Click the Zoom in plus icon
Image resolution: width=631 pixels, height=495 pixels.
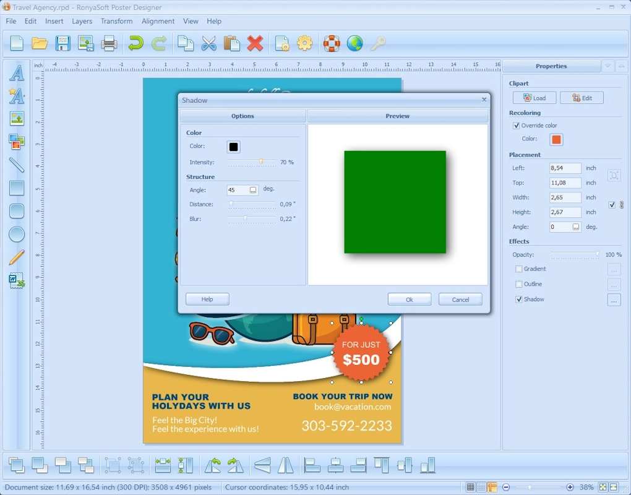(570, 488)
